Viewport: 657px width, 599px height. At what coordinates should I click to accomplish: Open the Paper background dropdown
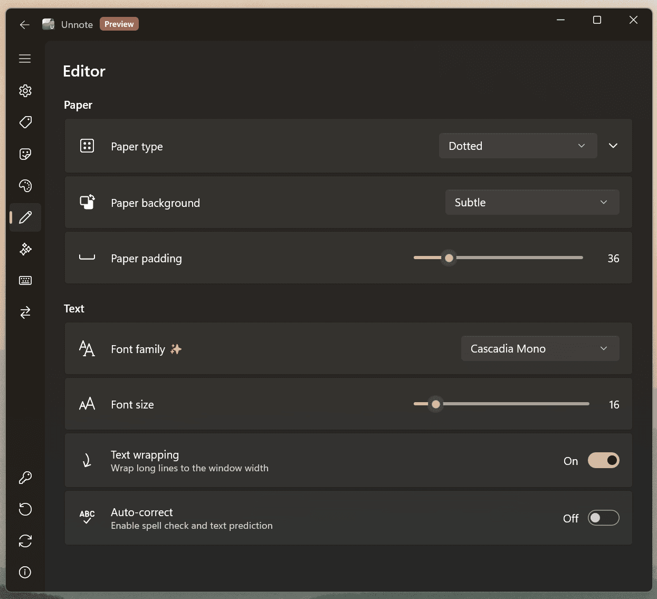[532, 202]
